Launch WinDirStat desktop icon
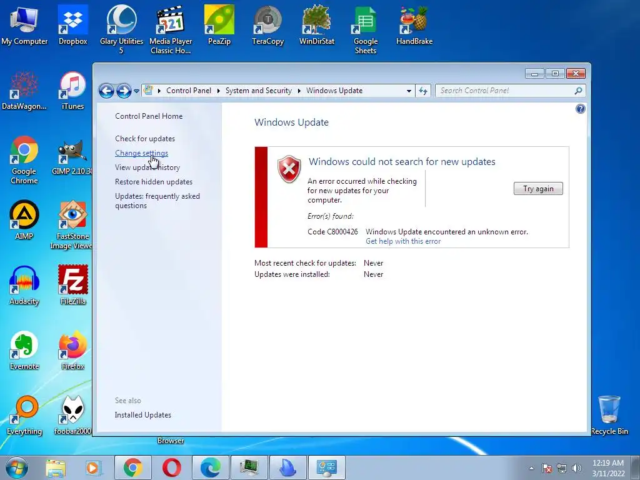The image size is (640, 480). [x=317, y=25]
